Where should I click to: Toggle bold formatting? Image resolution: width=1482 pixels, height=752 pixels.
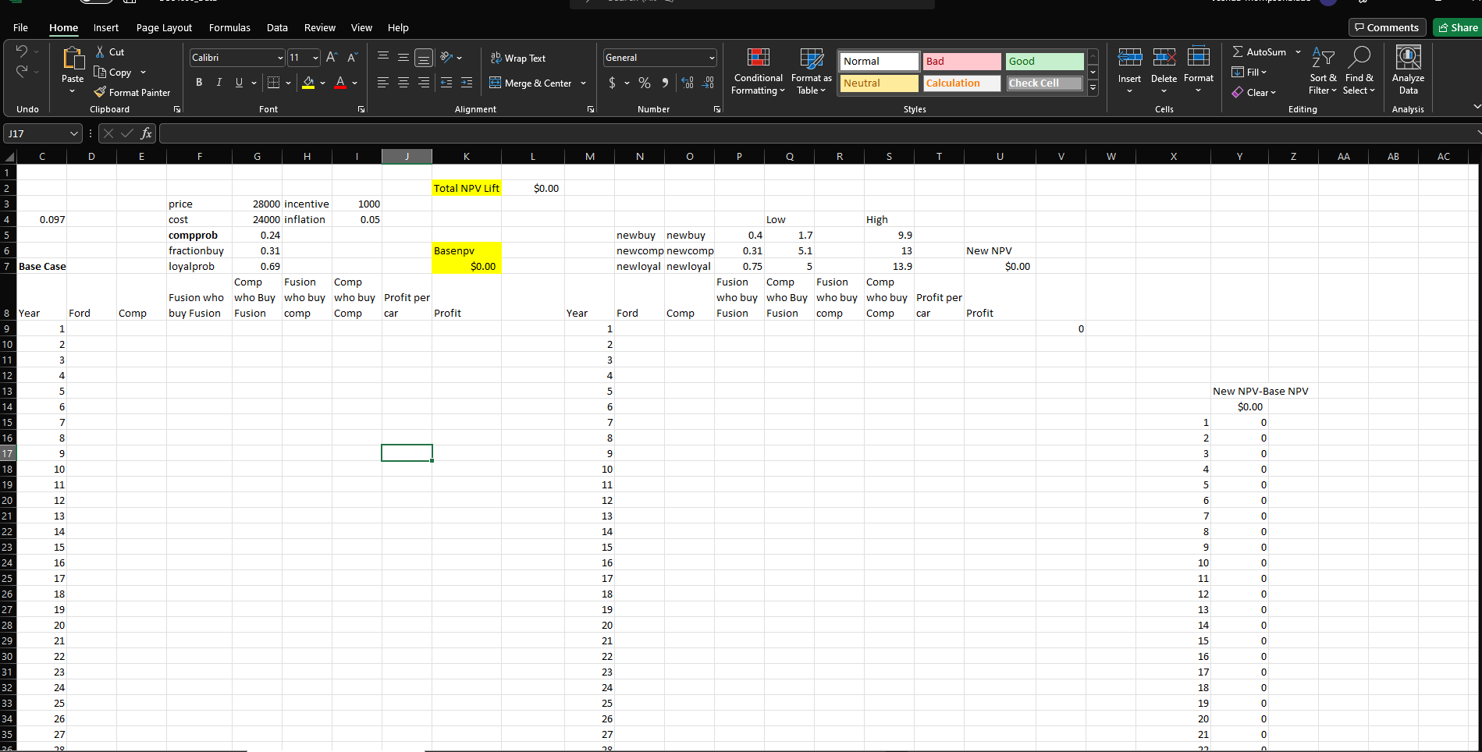tap(198, 82)
